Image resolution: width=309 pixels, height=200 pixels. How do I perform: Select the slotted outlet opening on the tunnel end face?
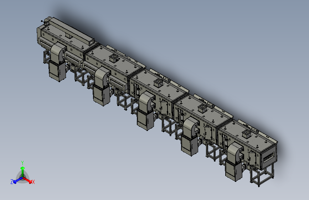[x=269, y=158]
